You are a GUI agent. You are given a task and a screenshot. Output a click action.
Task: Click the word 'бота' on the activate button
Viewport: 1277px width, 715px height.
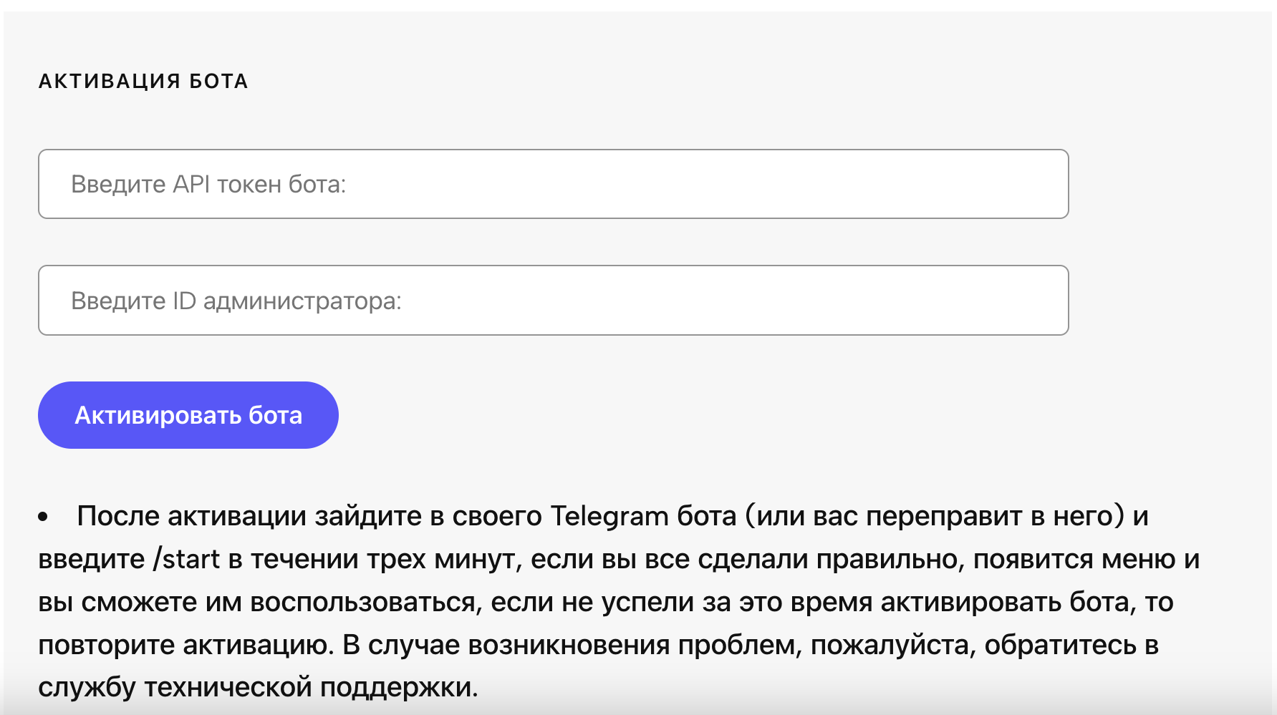click(x=275, y=415)
